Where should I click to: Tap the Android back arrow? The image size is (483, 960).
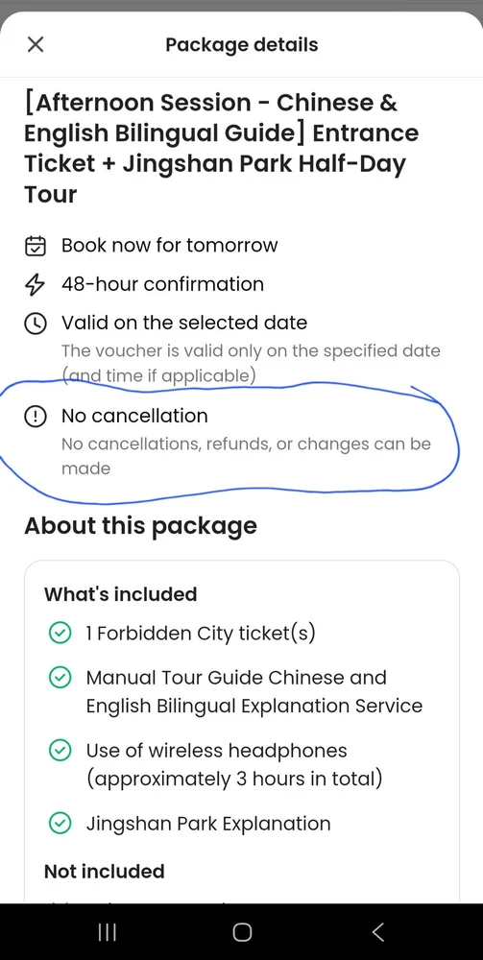click(377, 932)
